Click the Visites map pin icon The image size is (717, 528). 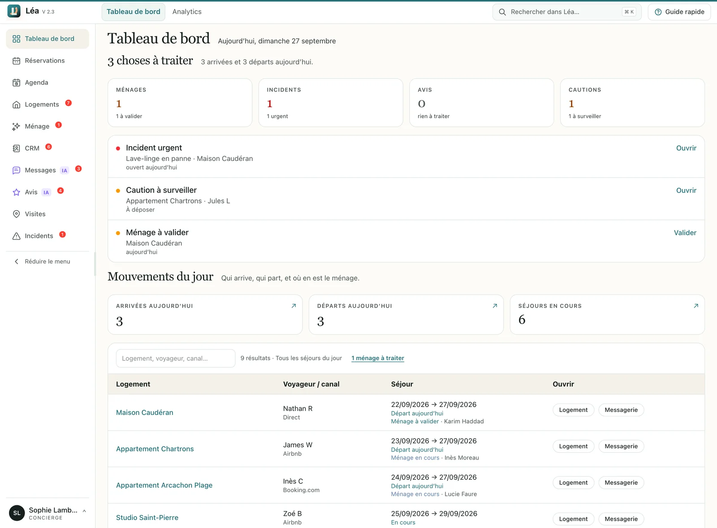pyautogui.click(x=17, y=214)
